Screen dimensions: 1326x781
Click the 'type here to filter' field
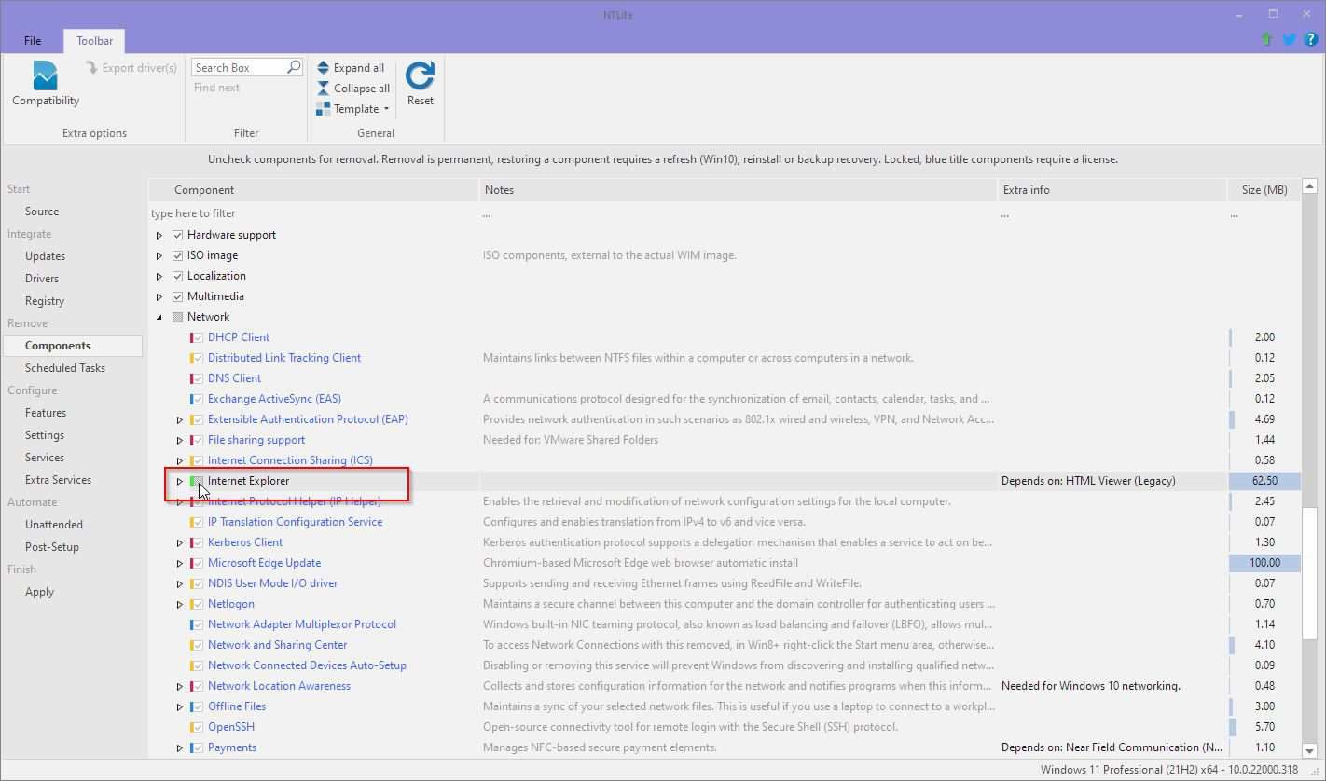point(313,213)
